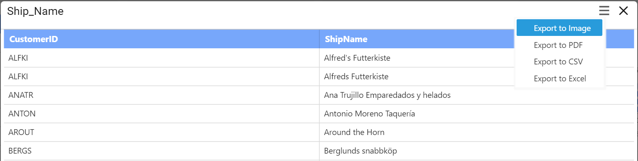Select Antonio Moreno Taquería cell
Screen dimensions: 638x161
(476, 114)
